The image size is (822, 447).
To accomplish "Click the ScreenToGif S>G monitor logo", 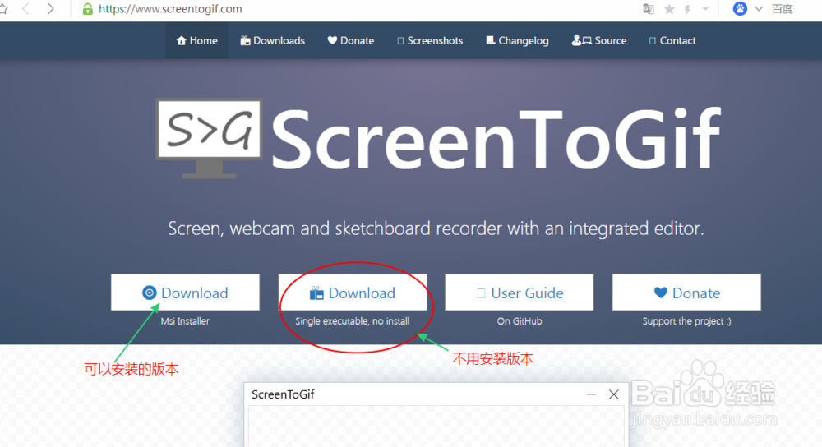I will tap(209, 138).
